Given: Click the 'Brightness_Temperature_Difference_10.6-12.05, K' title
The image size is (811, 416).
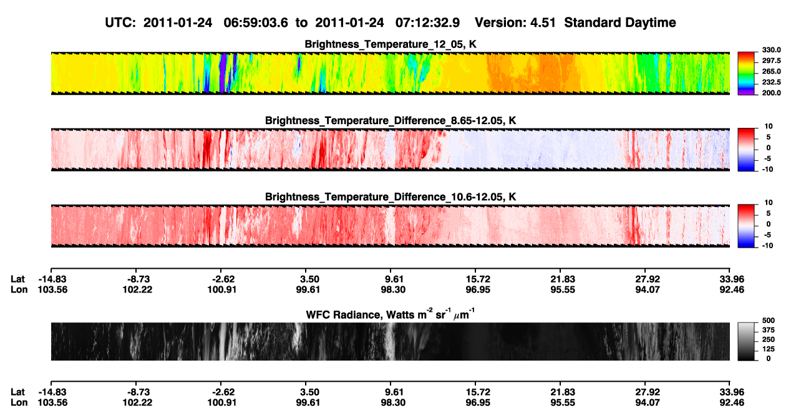Looking at the screenshot, I should [391, 197].
